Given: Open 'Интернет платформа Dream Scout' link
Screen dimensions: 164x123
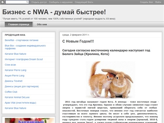Looking at the screenshot, I should point(24,59).
